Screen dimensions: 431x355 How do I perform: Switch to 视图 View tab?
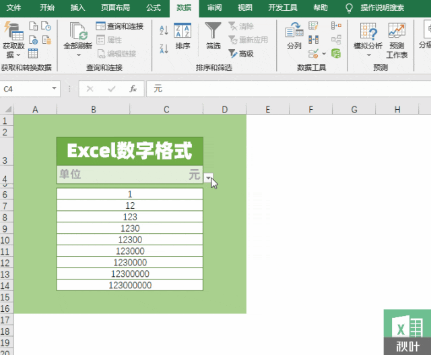pyautogui.click(x=245, y=7)
